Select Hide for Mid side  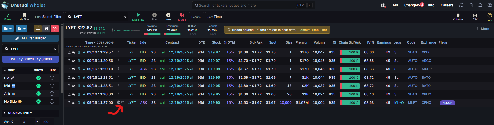tap(52, 86)
